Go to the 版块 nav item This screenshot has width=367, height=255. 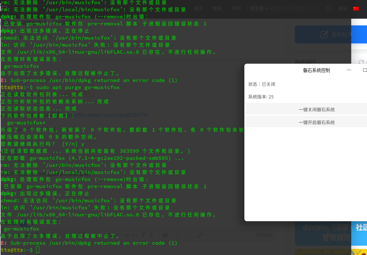coord(217,9)
